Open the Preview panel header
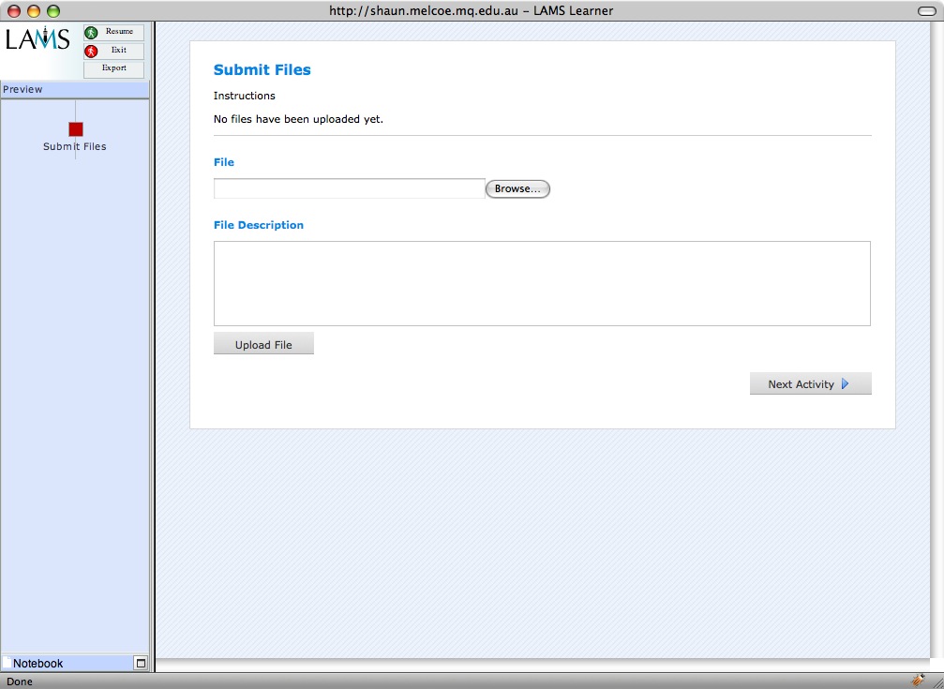The image size is (944, 689). point(75,90)
